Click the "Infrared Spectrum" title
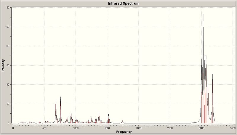Image resolution: width=237 pixels, height=135 pixels. (124, 3)
